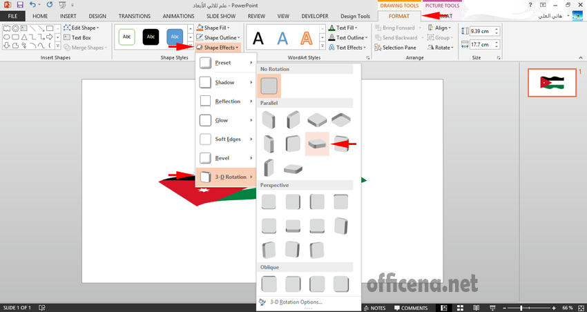Open the Shape Outline menu
The height and width of the screenshot is (312, 587).
(x=218, y=37)
